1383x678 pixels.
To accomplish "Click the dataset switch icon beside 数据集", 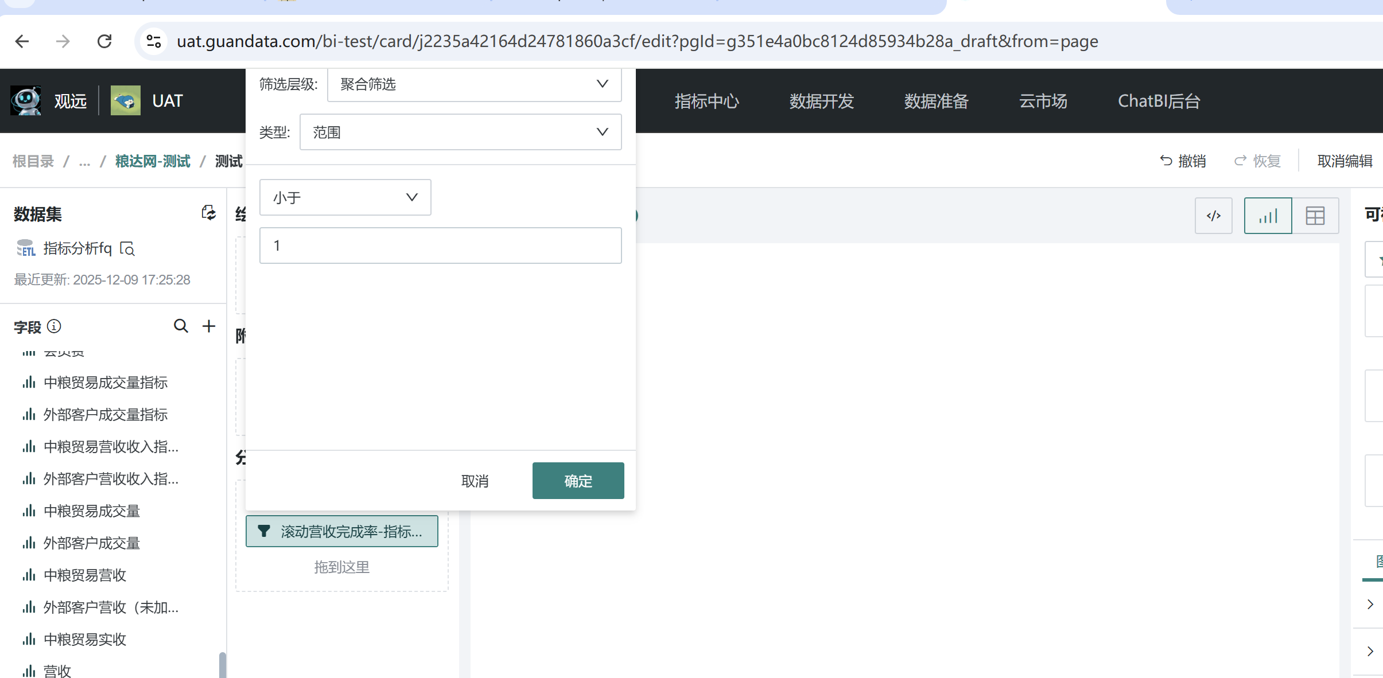I will coord(209,213).
